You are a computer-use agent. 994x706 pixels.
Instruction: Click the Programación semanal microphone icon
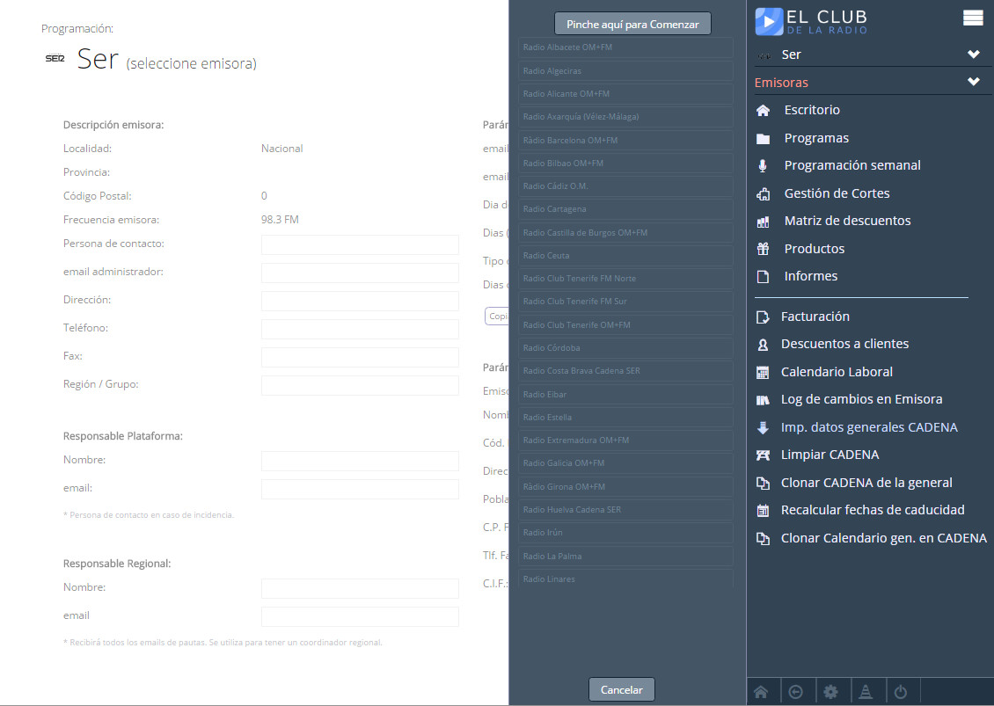(763, 165)
